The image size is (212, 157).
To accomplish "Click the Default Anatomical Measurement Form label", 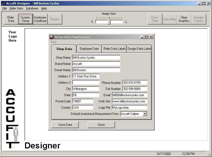I will pos(95,114).
